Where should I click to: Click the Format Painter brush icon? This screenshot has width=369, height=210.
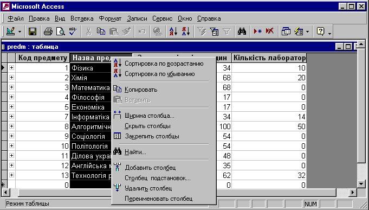[x=126, y=31]
